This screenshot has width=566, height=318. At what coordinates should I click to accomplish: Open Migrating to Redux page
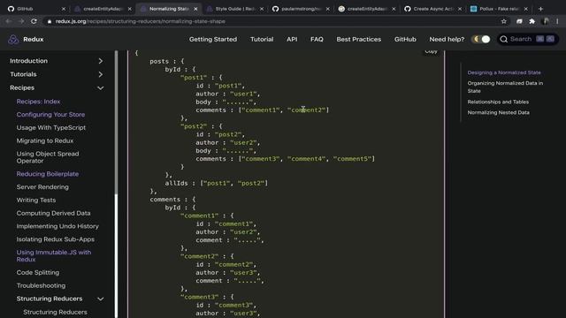click(45, 140)
